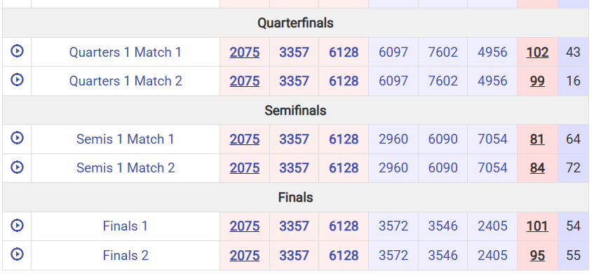594x274 pixels.
Task: Open Semis 1 Match 2 link
Action: pyautogui.click(x=126, y=168)
